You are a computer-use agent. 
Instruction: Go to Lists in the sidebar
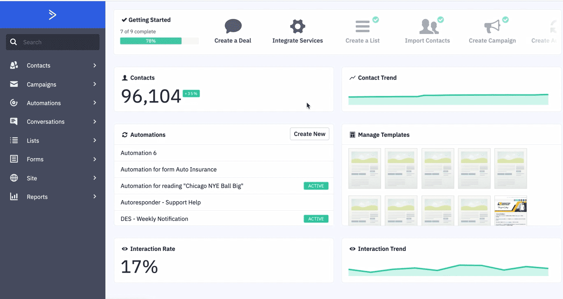pos(33,140)
